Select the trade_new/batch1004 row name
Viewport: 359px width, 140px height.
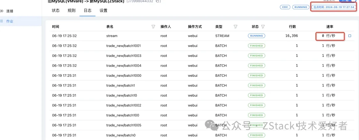(x=124, y=66)
